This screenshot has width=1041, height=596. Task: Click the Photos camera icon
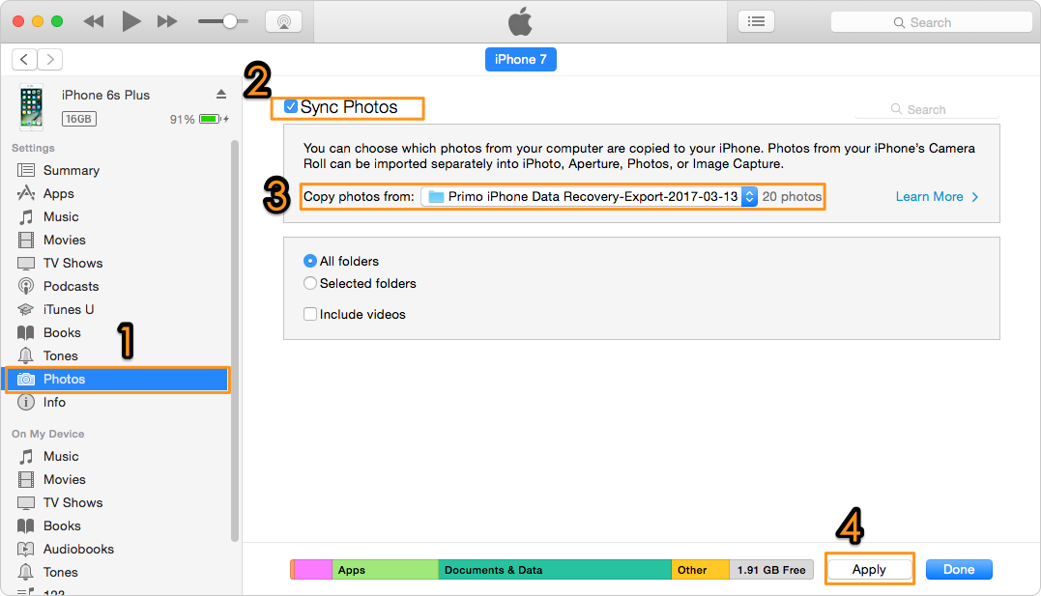click(x=26, y=379)
